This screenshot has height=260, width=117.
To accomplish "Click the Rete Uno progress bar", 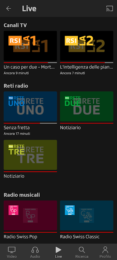I will [x=30, y=123].
